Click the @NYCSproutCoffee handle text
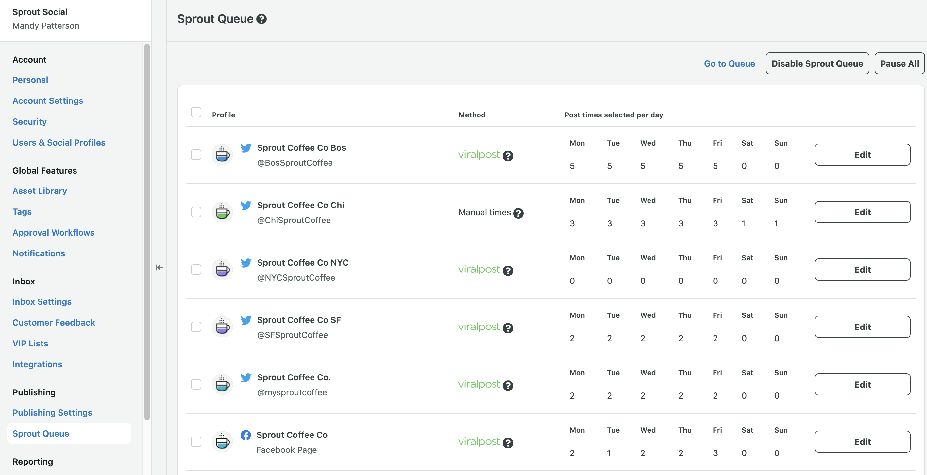The width and height of the screenshot is (927, 475). point(296,278)
